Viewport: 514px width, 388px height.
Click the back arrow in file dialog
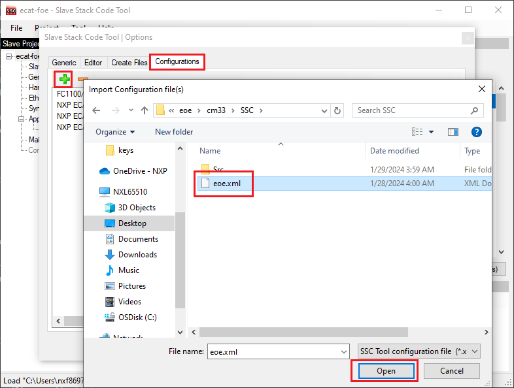click(96, 110)
